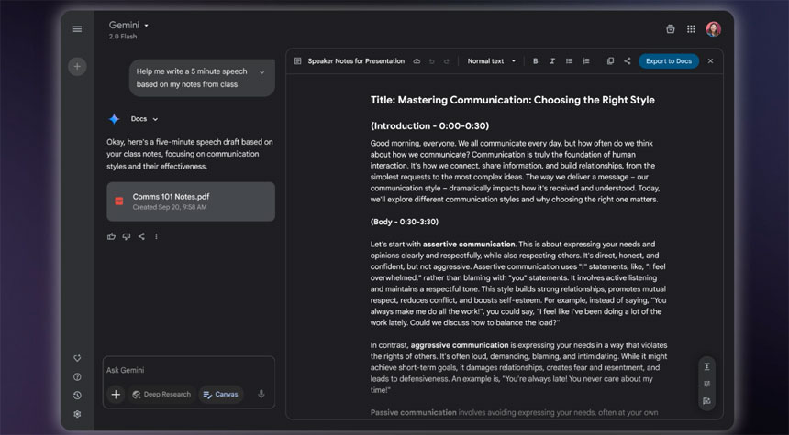This screenshot has height=435, width=789.
Task: Insert a numbered list
Action: click(x=585, y=61)
